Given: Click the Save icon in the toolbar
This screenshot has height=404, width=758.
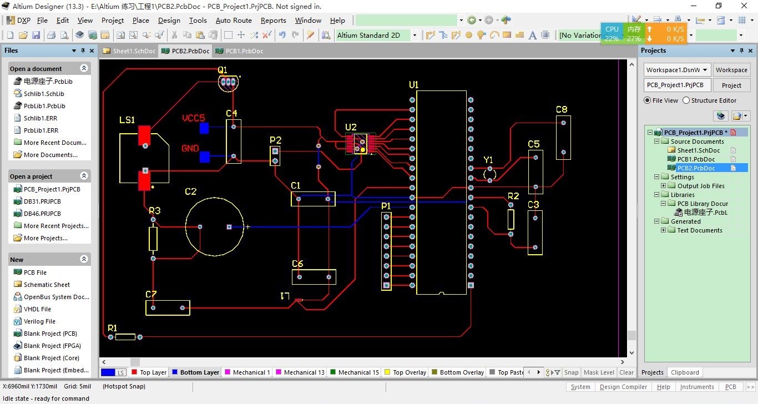Looking at the screenshot, I should coord(36,35).
